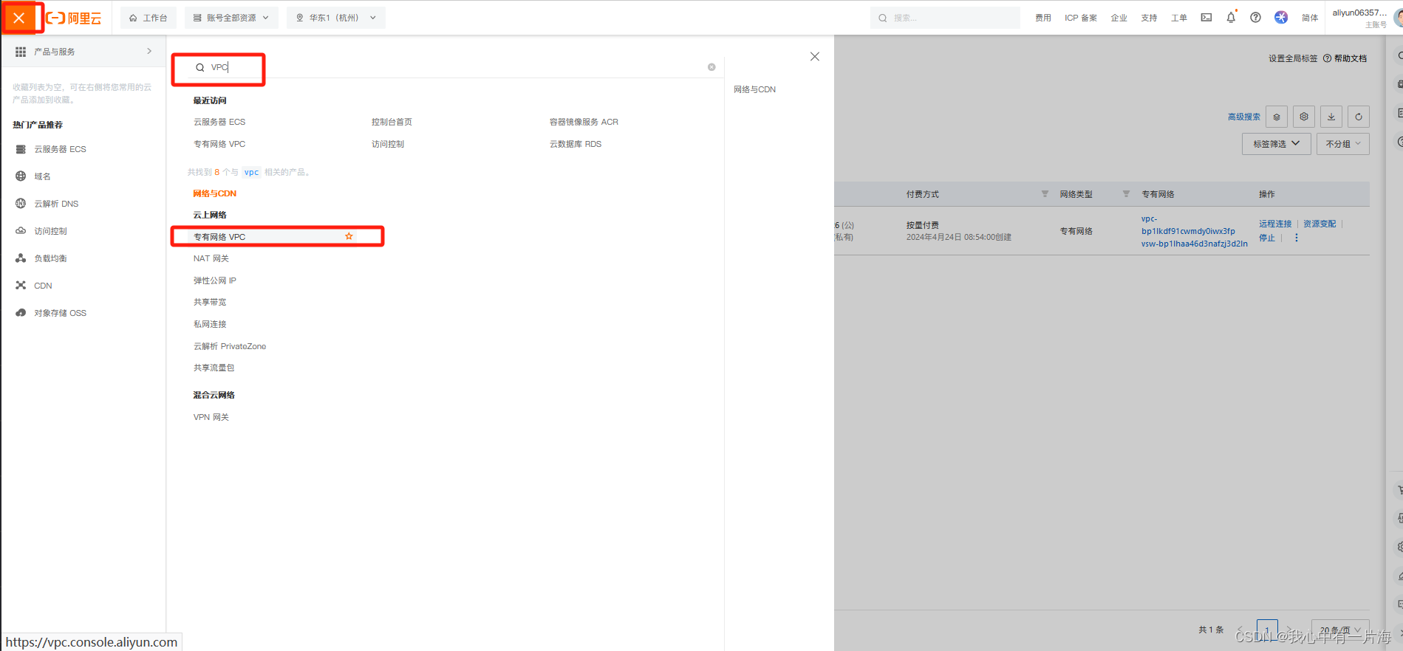This screenshot has height=651, width=1403.
Task: Open recently visited 云数据库 RDS
Action: coord(576,144)
